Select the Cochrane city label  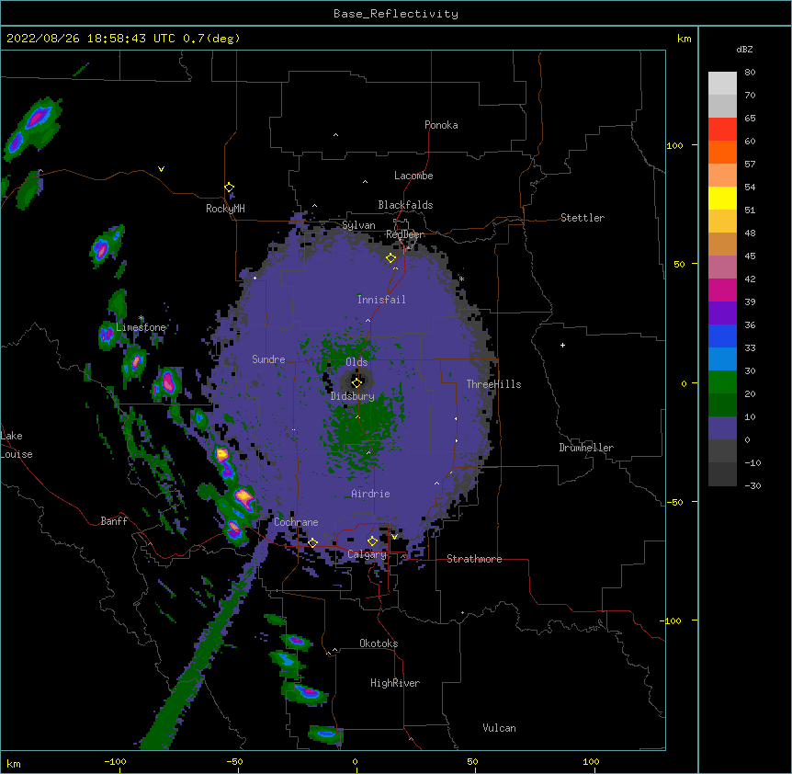click(x=296, y=522)
